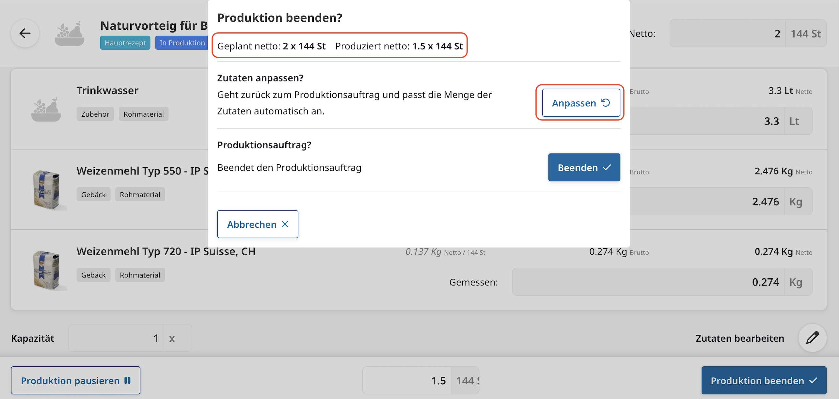
Task: Select the Zubehör tag under Trinkwasser
Action: 95,114
